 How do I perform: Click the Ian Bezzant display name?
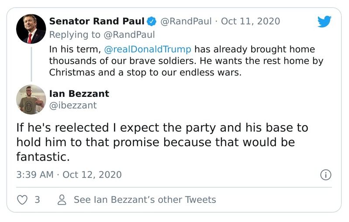(79, 94)
